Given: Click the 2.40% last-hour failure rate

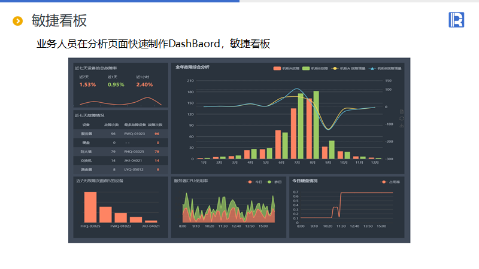Looking at the screenshot, I should click(144, 85).
